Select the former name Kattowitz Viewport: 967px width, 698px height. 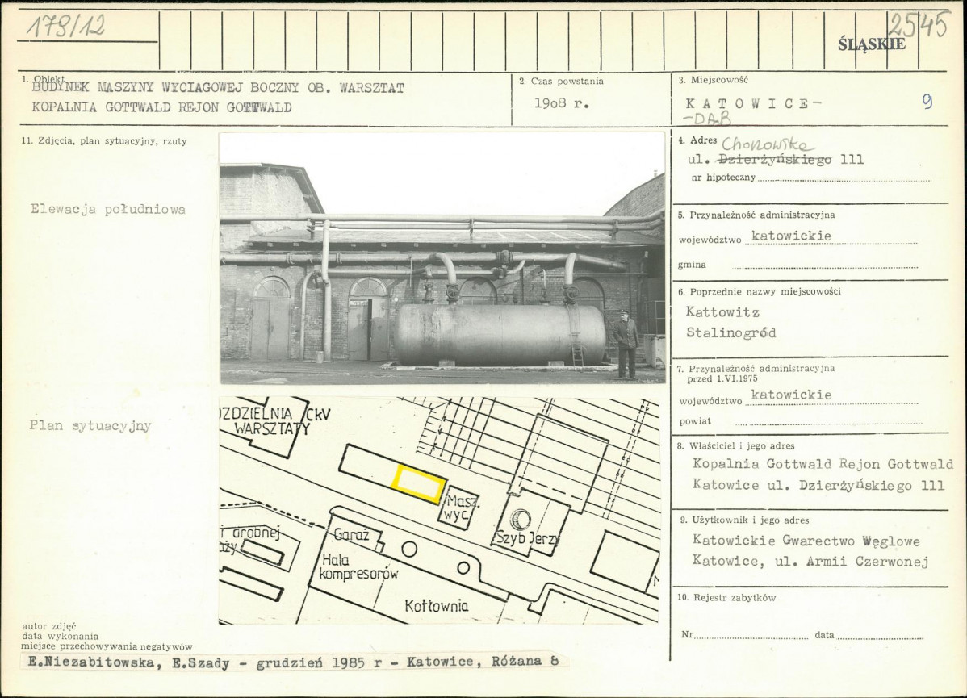(x=722, y=311)
